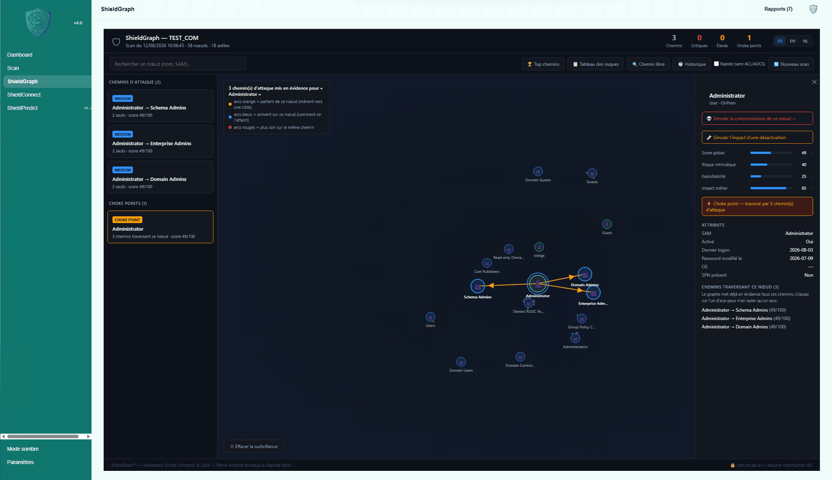Click Simuler l'impact d'une désactivation
The image size is (832, 480).
(757, 137)
